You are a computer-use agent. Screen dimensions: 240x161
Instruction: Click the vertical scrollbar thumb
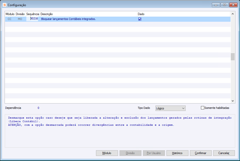tap(233, 57)
